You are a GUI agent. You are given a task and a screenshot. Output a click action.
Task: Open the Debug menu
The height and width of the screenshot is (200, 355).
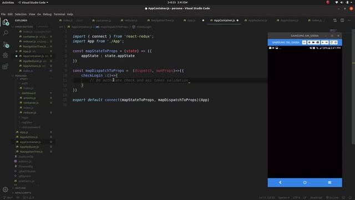[47, 14]
